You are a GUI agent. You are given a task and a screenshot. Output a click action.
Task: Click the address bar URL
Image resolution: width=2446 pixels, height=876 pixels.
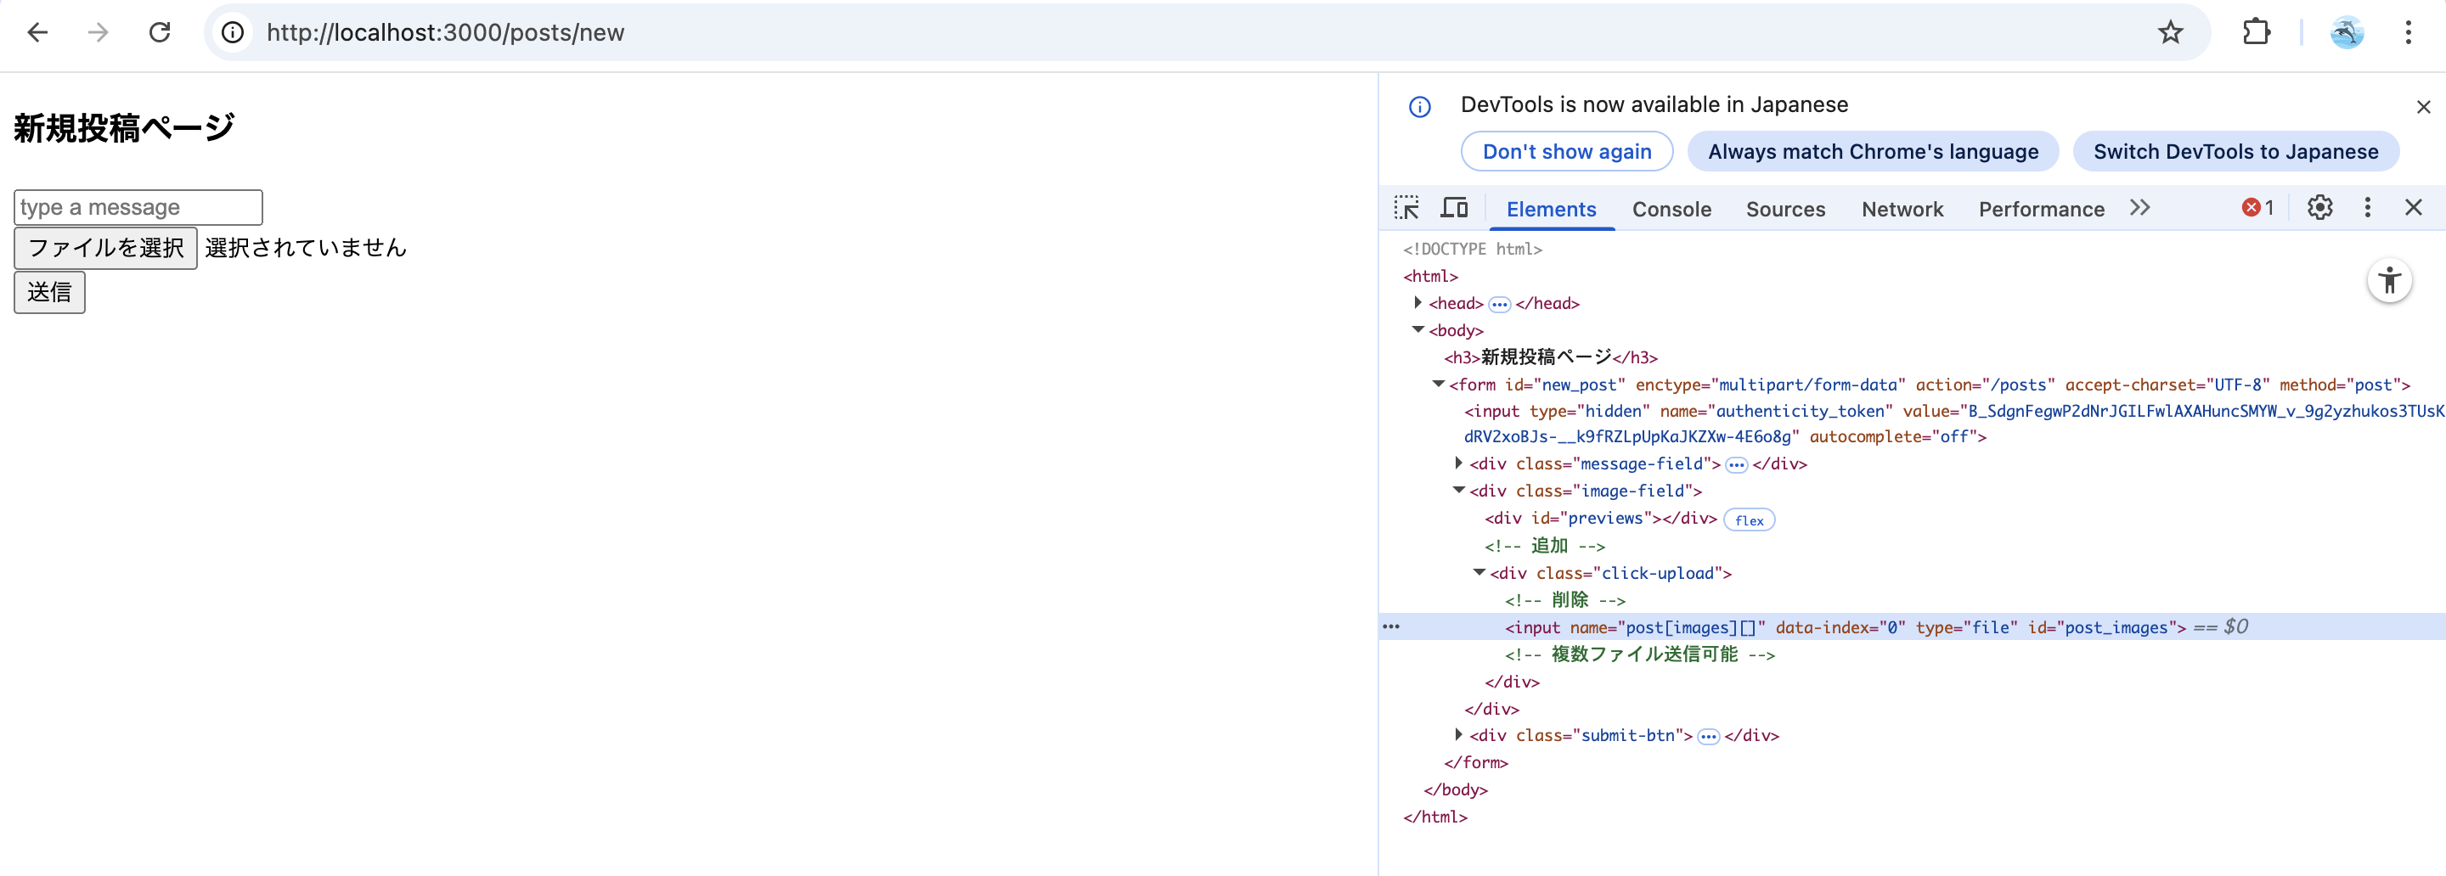(445, 32)
